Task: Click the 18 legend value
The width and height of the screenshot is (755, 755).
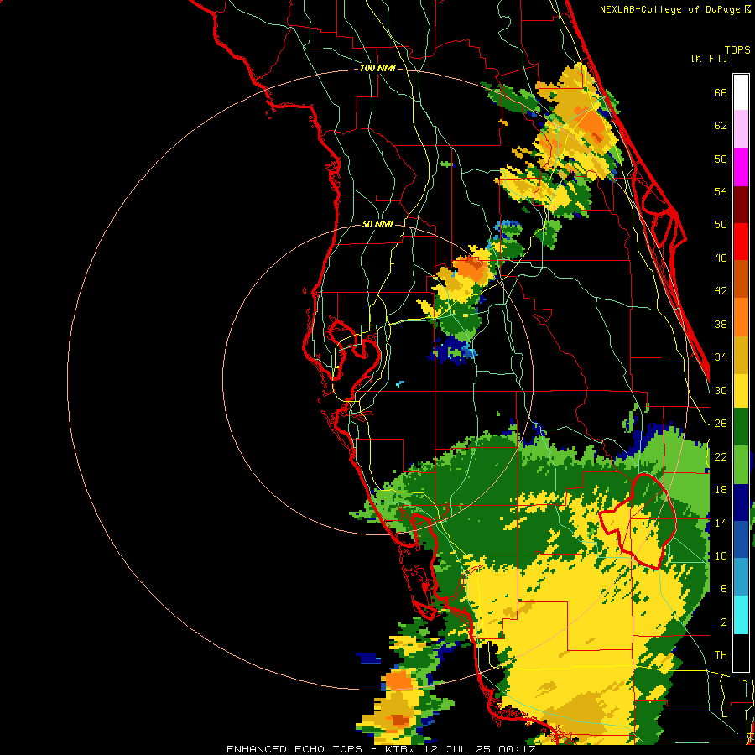Action: pos(721,489)
